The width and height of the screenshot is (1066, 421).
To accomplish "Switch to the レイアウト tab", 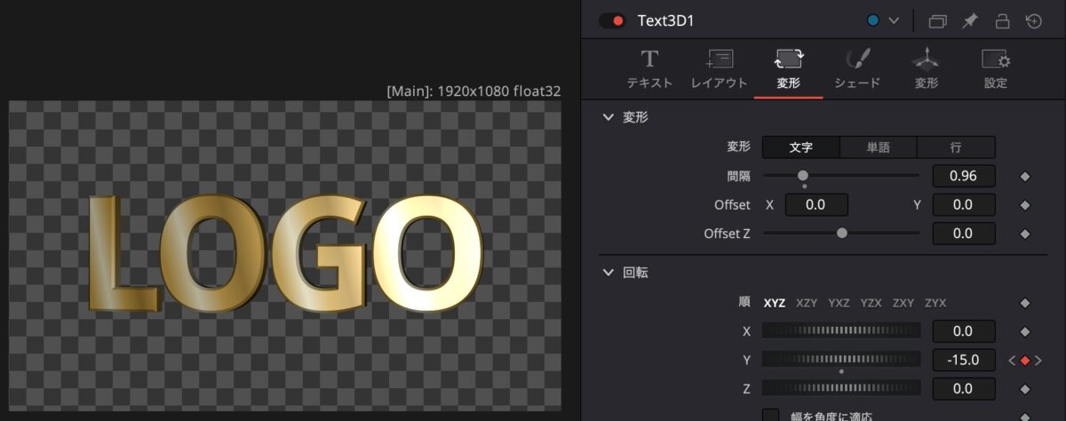I will click(719, 69).
